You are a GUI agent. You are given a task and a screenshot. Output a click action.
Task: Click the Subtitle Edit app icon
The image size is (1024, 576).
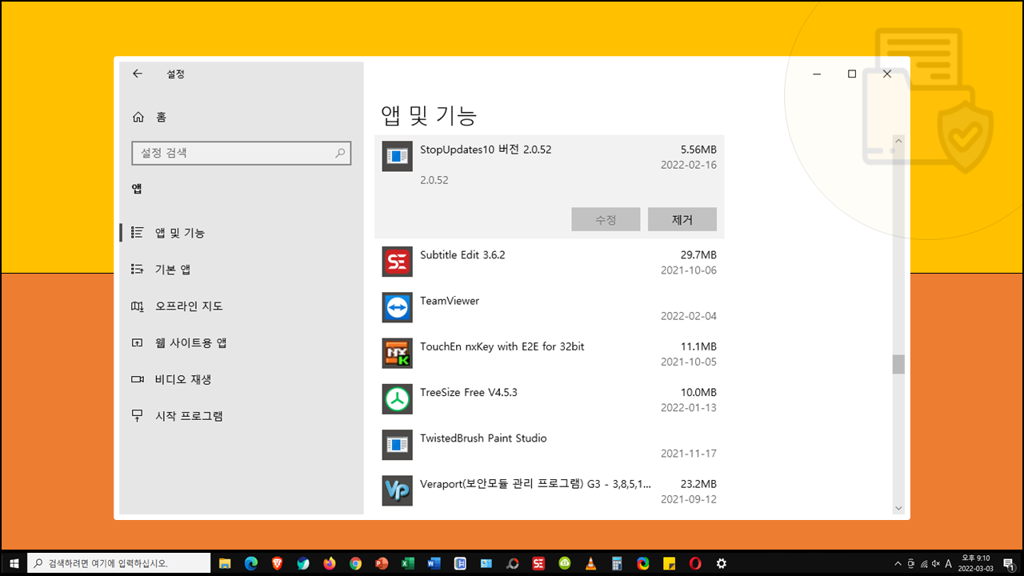tap(397, 262)
